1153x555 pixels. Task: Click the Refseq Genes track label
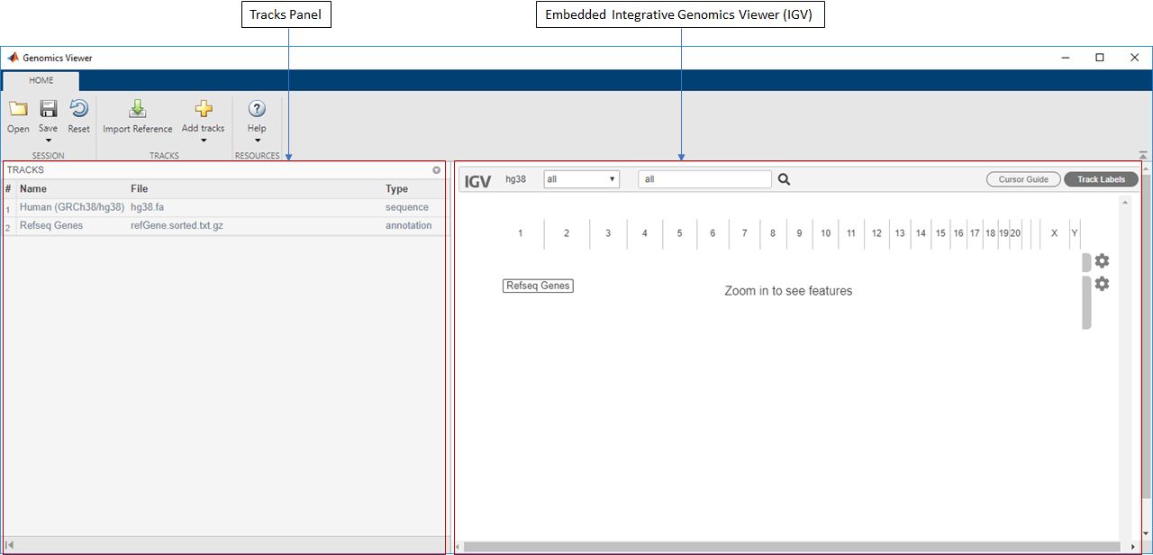click(x=538, y=285)
